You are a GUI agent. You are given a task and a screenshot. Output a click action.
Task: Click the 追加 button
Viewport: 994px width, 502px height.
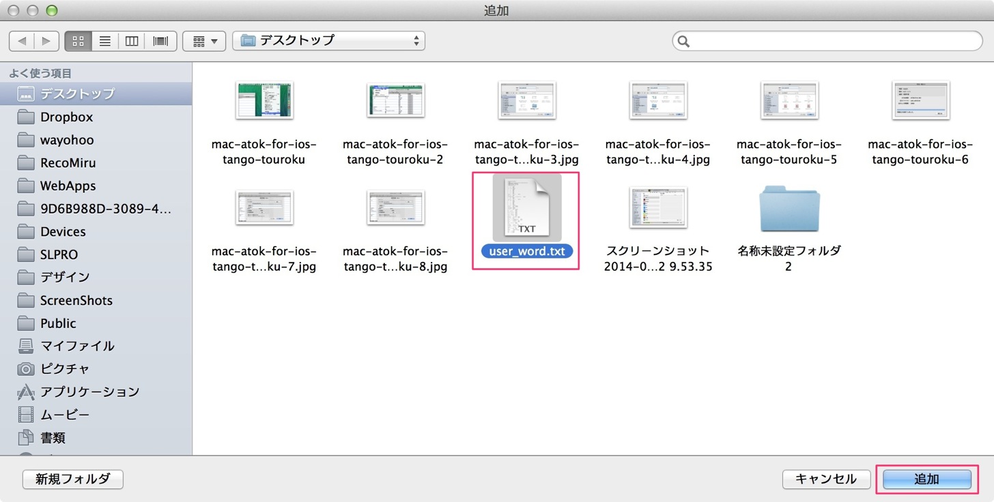point(927,479)
